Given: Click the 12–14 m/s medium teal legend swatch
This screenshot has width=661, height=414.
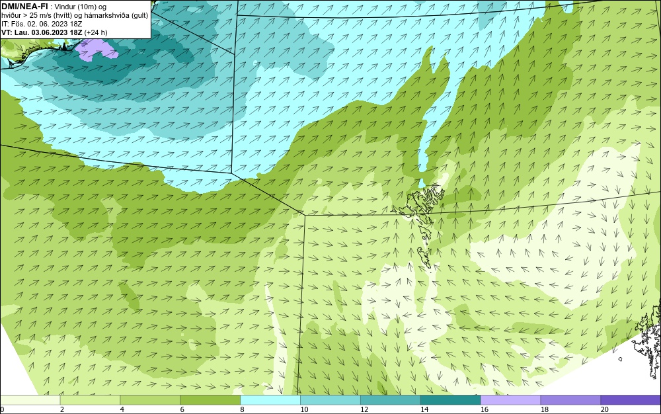Looking at the screenshot, I should point(391,400).
